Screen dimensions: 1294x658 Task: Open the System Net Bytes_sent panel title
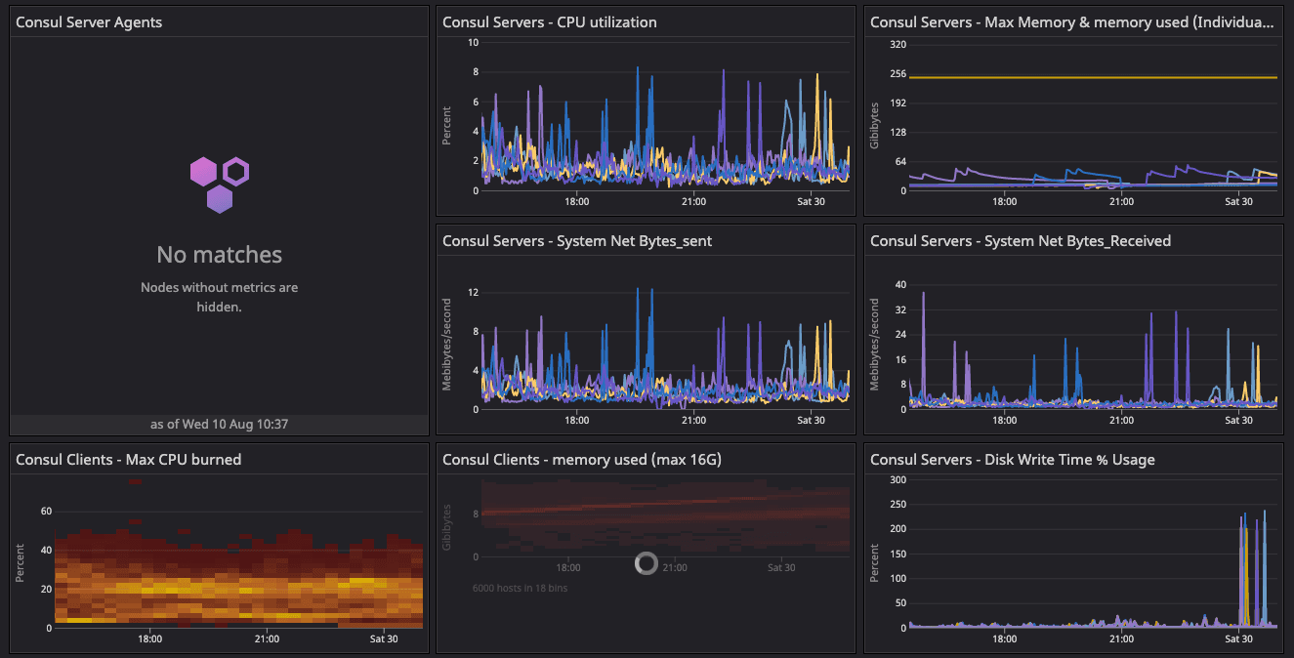[x=576, y=240]
